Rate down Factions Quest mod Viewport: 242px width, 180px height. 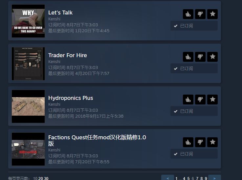coord(200,142)
